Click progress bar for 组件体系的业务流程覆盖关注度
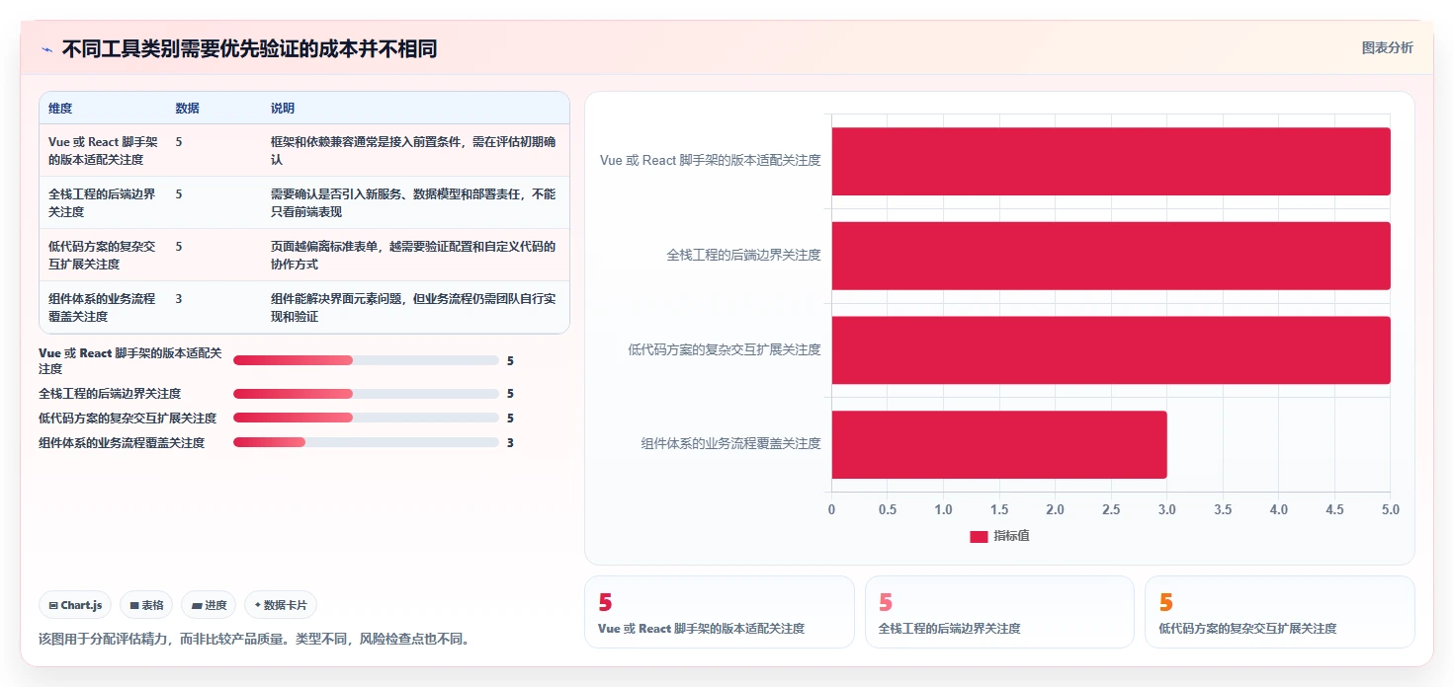 (x=366, y=443)
